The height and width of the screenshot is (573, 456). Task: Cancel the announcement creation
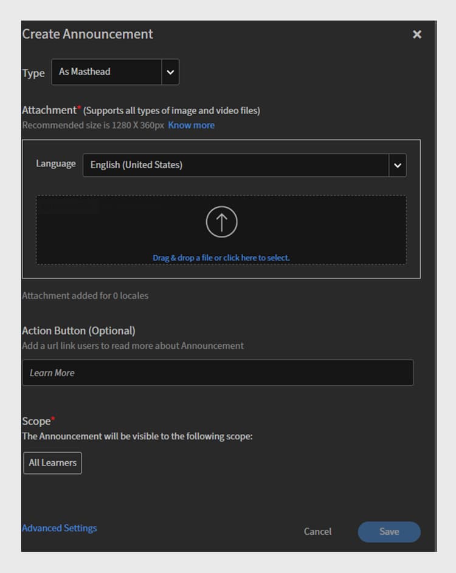click(317, 531)
